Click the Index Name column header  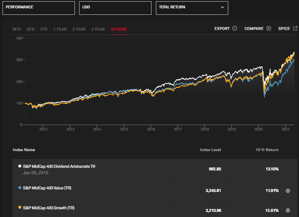click(x=24, y=150)
